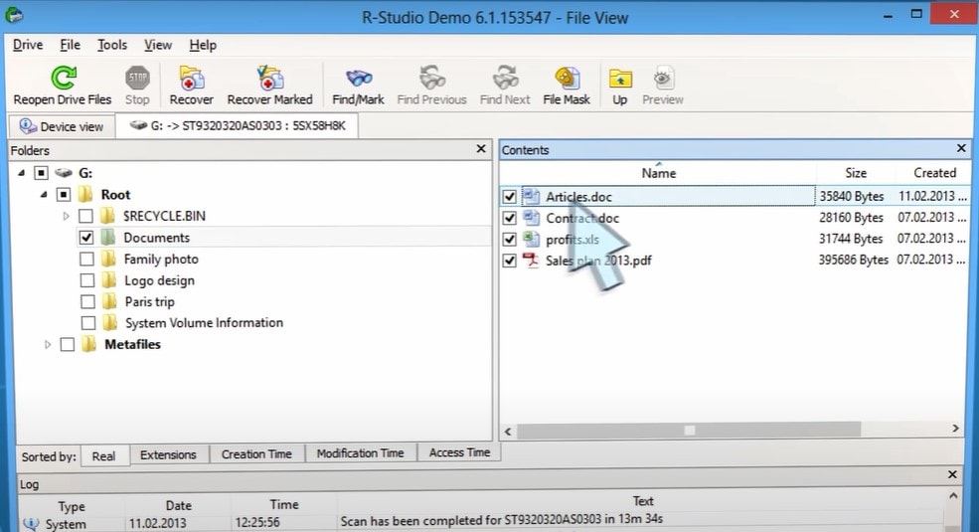979x532 pixels.
Task: Check the Metafiles checkbox
Action: pyautogui.click(x=68, y=344)
